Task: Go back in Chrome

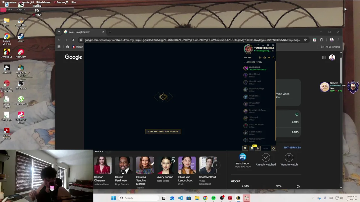Action: [x=59, y=40]
